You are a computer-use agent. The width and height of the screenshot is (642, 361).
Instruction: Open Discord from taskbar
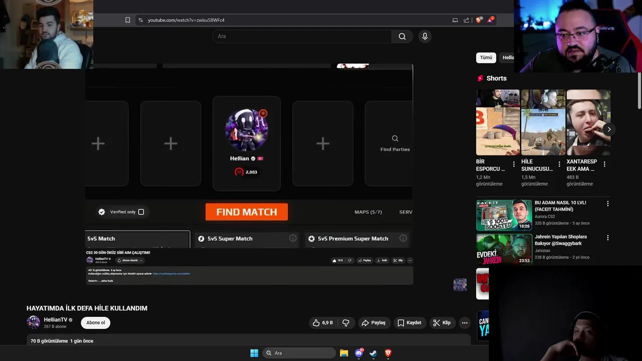point(359,353)
